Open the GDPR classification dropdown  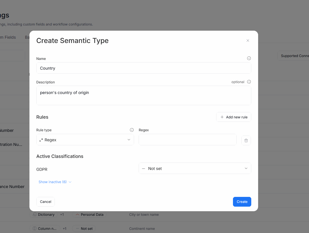pyautogui.click(x=195, y=168)
